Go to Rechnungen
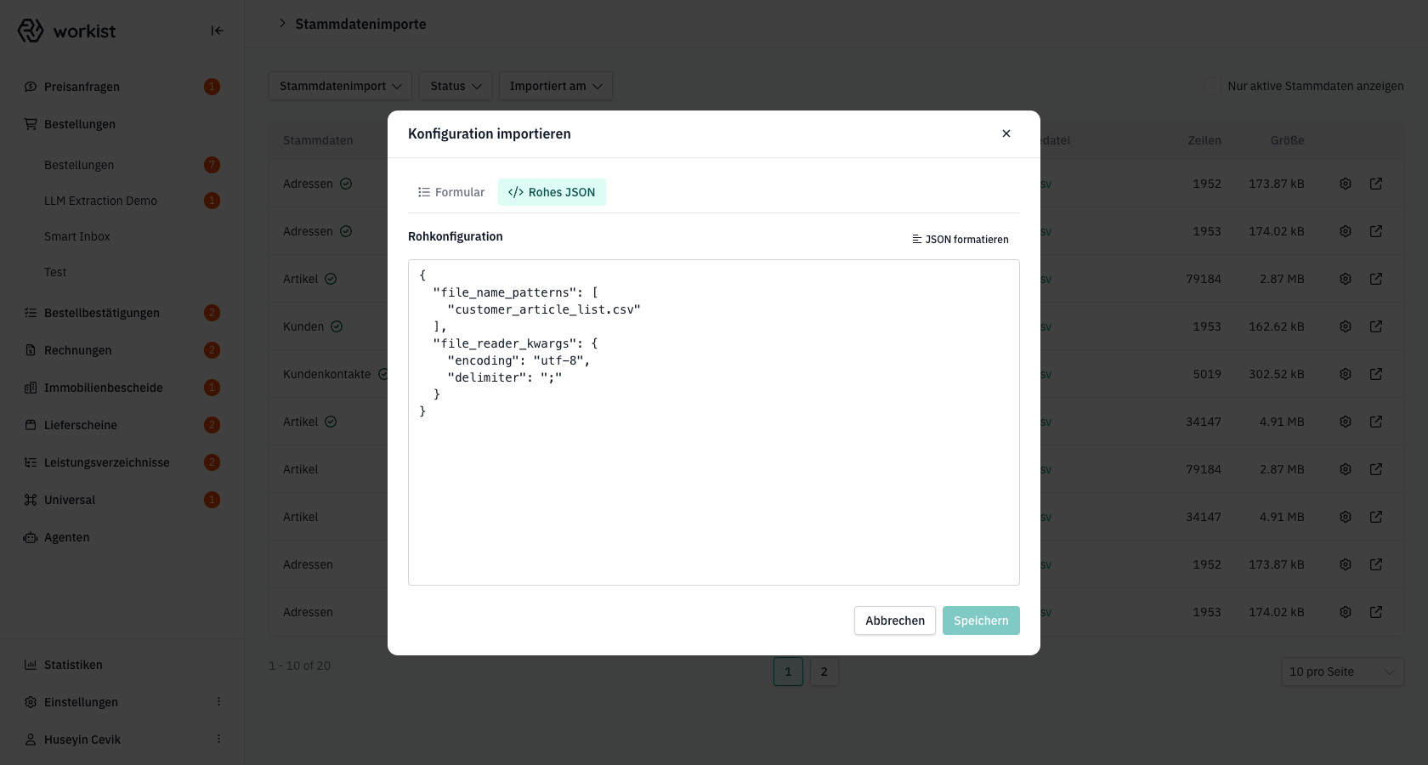1428x765 pixels. pyautogui.click(x=77, y=350)
